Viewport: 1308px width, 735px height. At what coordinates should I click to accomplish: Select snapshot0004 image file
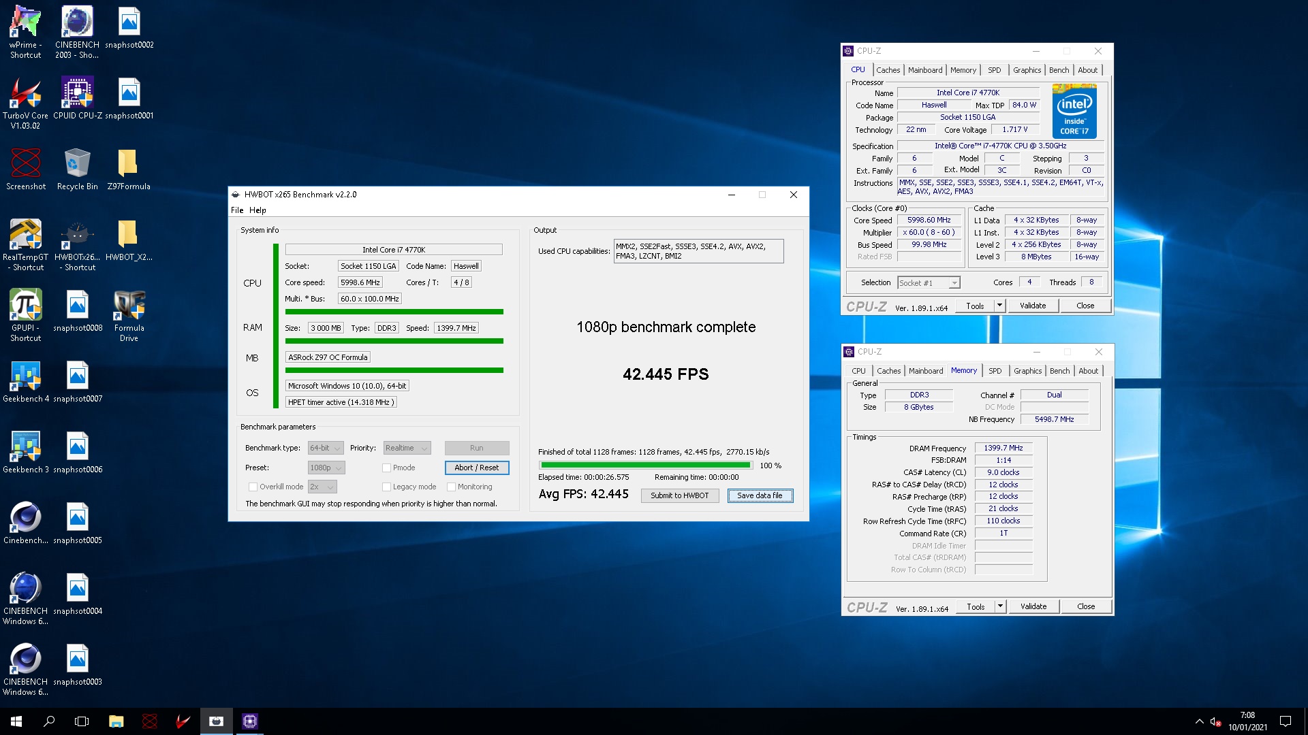coord(78,594)
